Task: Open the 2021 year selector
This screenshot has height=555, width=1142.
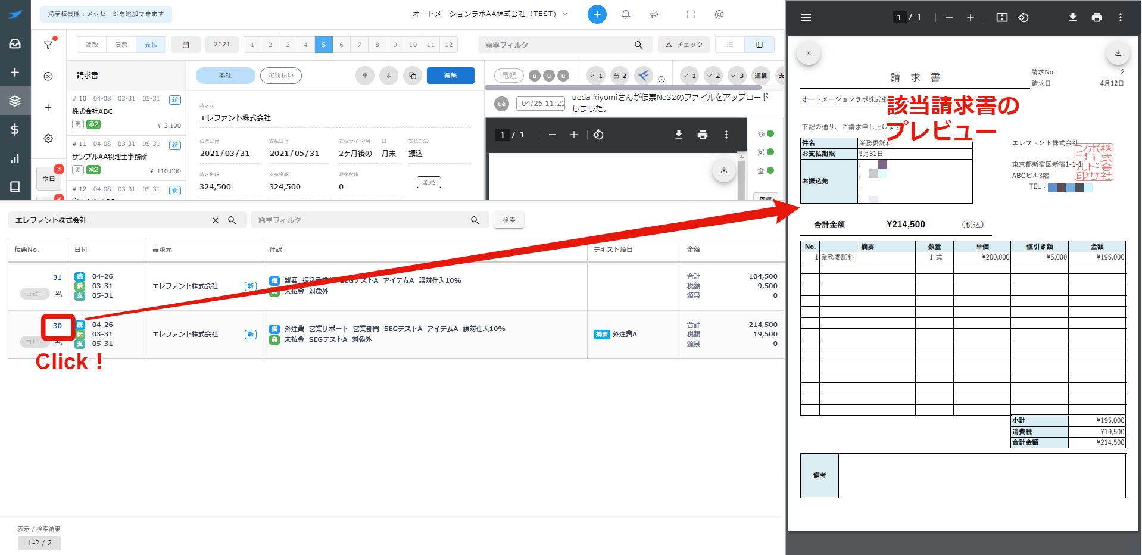Action: pos(222,45)
